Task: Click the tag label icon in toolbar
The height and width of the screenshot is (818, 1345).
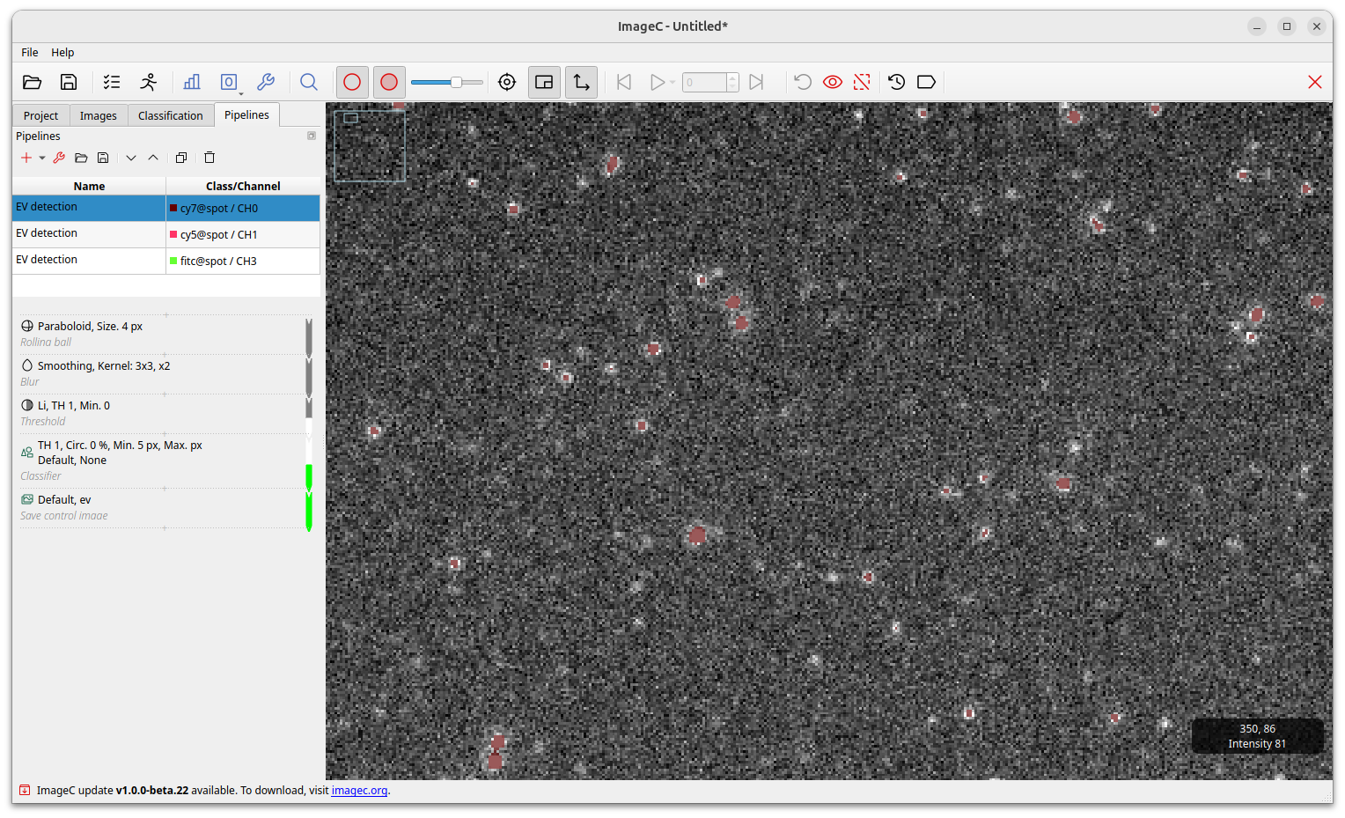Action: 926,82
